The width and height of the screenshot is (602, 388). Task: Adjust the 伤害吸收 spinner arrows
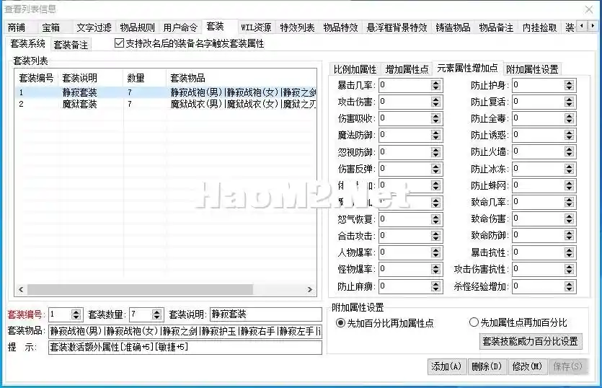pos(435,118)
